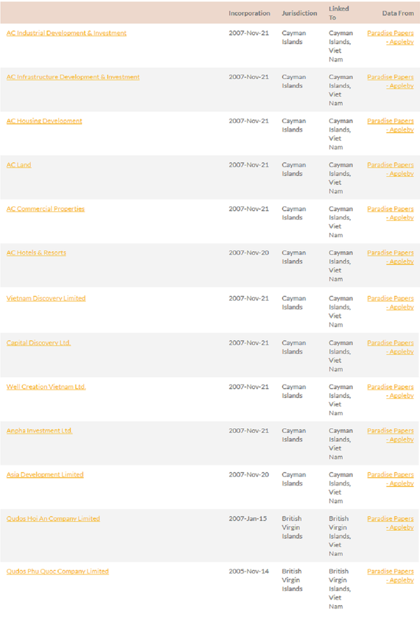The image size is (420, 617).
Task: Open the AC Land entity page
Action: (19, 165)
